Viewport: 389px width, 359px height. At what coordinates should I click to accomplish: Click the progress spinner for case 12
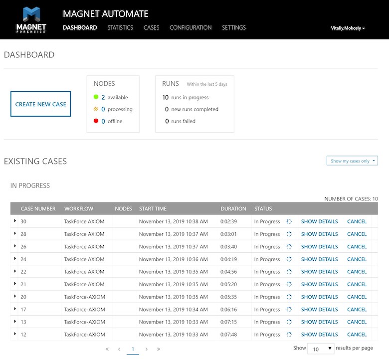[289, 335]
